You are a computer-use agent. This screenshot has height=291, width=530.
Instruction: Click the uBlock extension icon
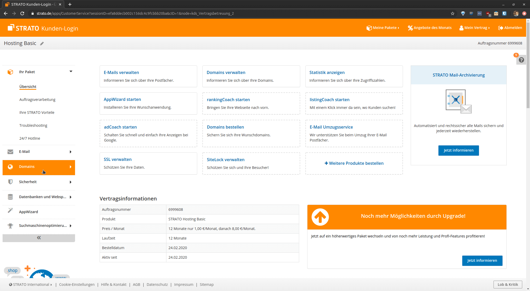488,13
